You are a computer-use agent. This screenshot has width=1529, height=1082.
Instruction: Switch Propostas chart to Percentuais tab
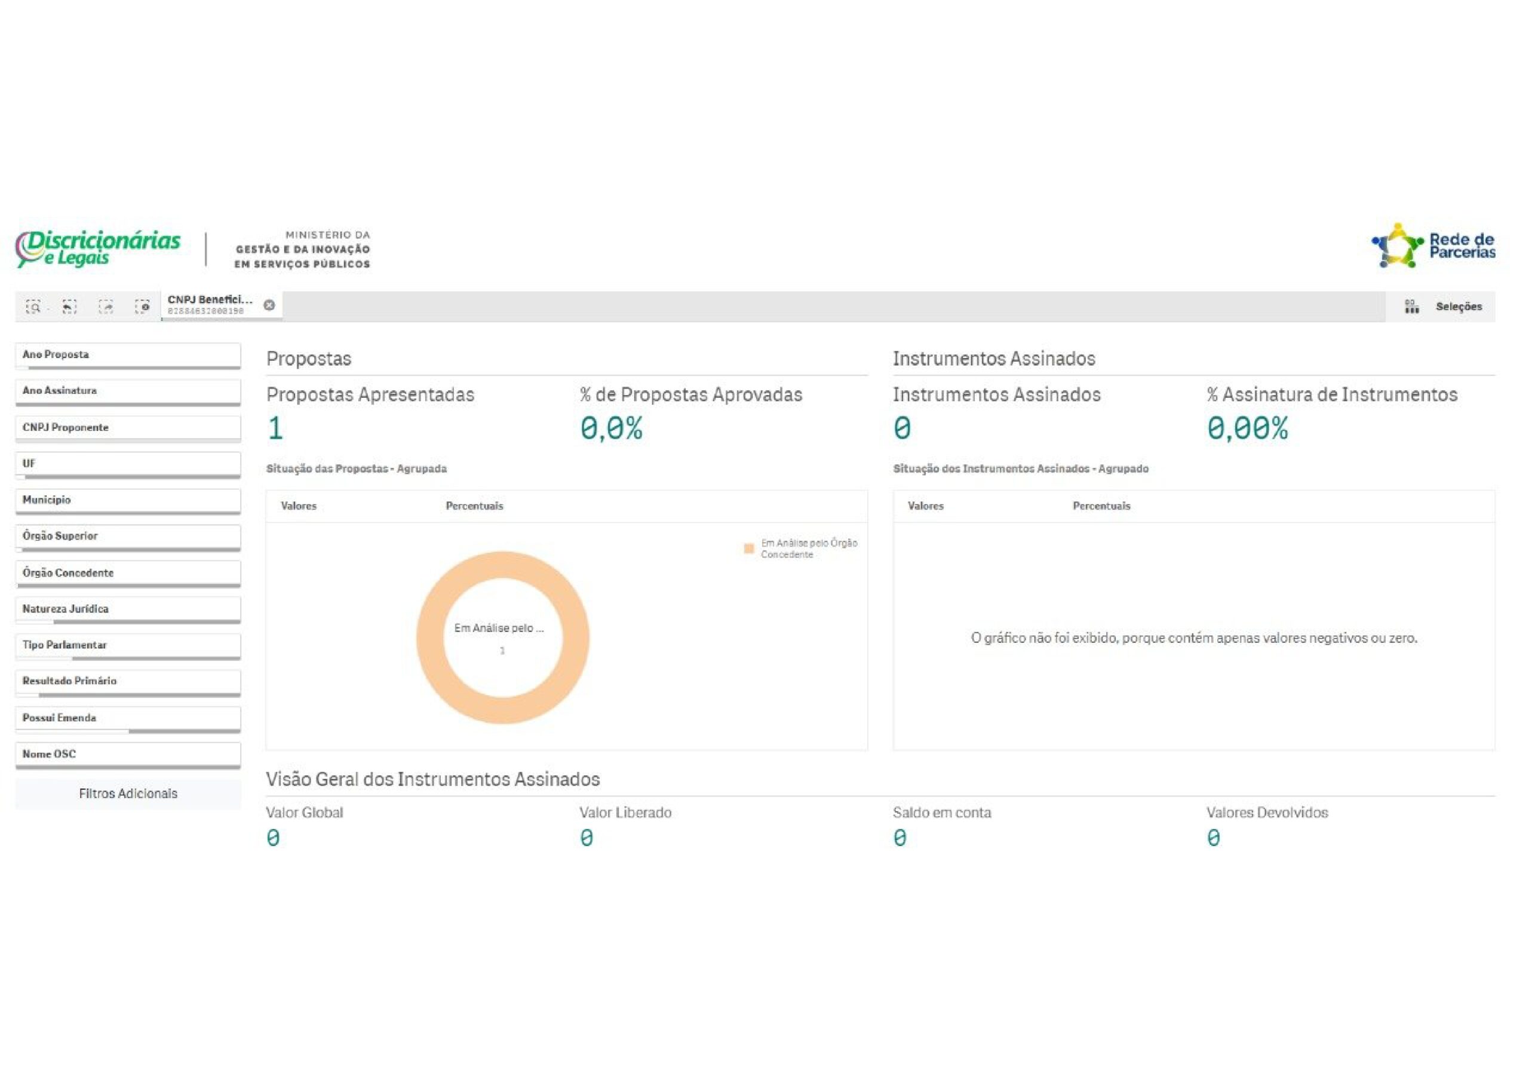pyautogui.click(x=474, y=507)
